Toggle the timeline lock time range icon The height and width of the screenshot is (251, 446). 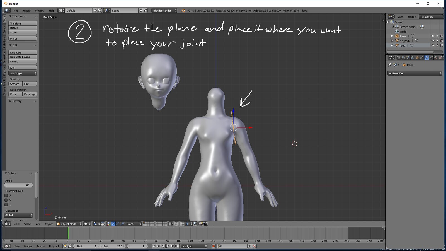pos(70,246)
